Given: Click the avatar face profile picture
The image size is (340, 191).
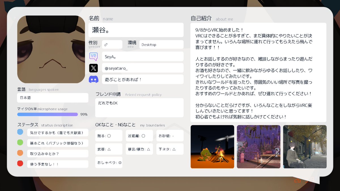Looking at the screenshot, I should coord(51,49).
